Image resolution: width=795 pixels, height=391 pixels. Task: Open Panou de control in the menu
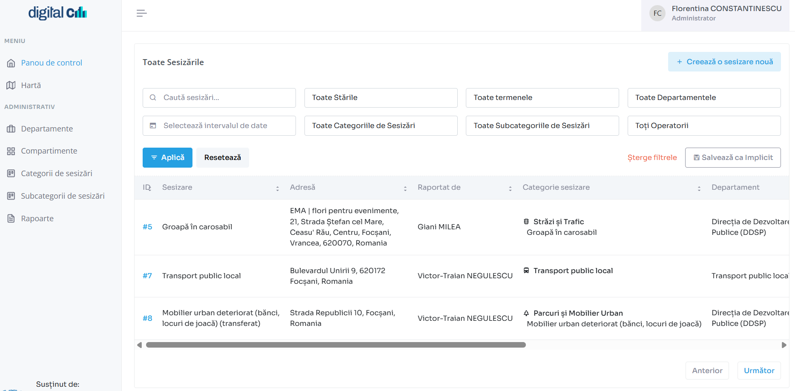[52, 63]
